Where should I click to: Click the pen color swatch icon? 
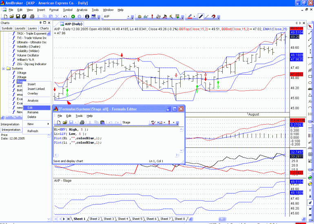(190, 17)
